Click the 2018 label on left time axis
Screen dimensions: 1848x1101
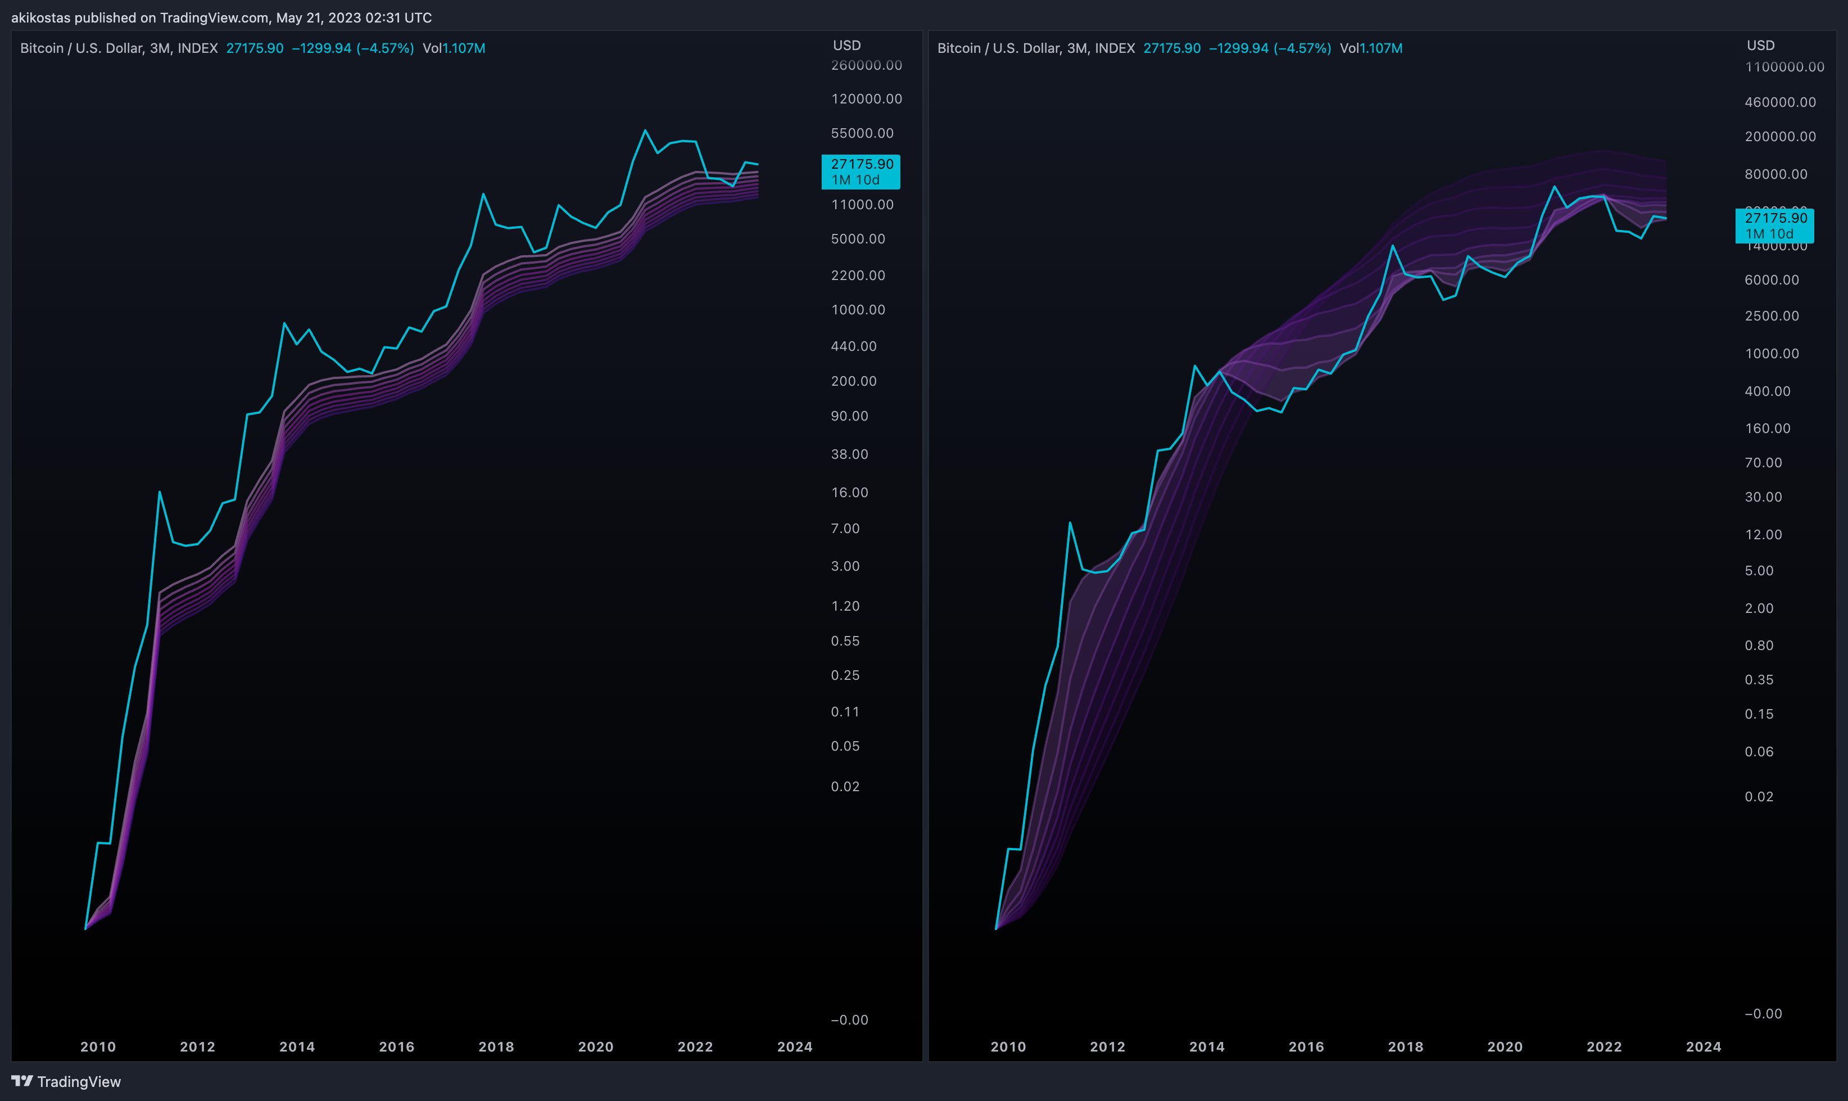pos(496,1047)
